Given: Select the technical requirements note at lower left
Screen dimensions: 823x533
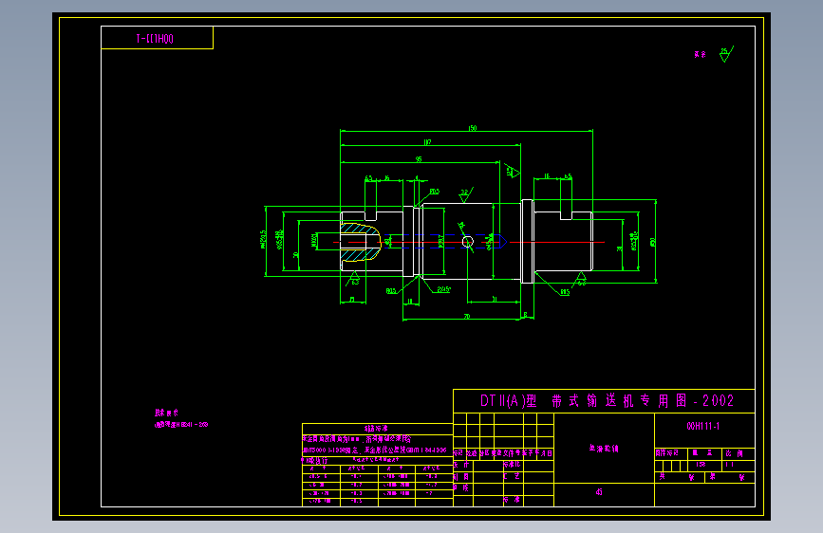Looking at the screenshot, I should 181,418.
